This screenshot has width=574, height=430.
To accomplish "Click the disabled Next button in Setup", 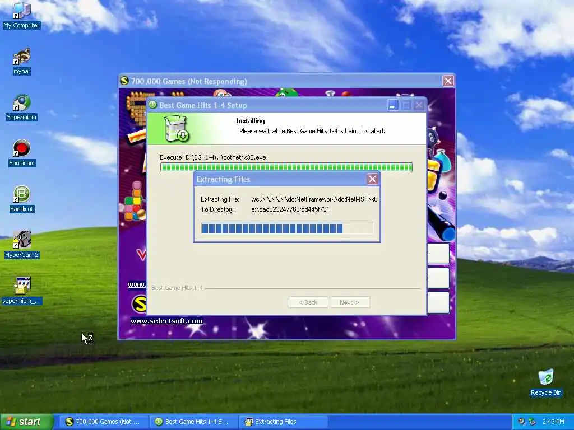I will tap(349, 302).
